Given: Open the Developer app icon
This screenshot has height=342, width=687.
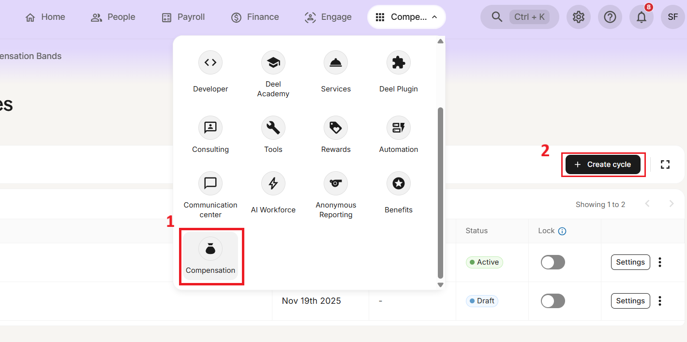Looking at the screenshot, I should [x=210, y=63].
